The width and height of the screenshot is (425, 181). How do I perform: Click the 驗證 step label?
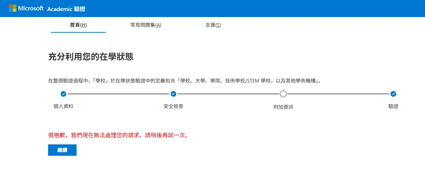[x=393, y=106]
